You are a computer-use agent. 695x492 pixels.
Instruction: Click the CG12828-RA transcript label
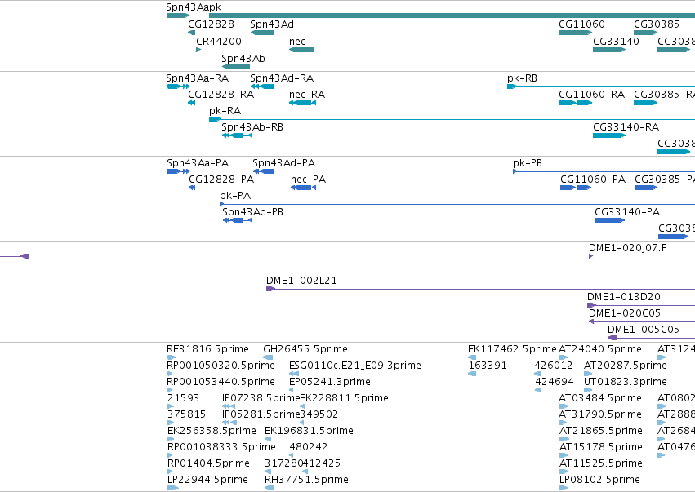click(x=221, y=95)
